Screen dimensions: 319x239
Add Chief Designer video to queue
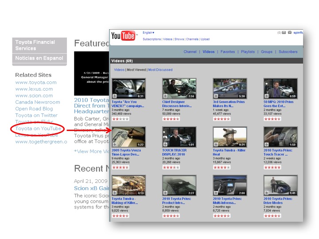(165, 96)
